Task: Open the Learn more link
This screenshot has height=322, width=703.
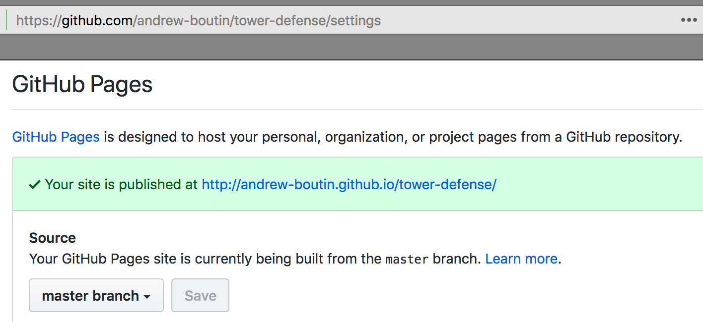Action: [x=521, y=259]
